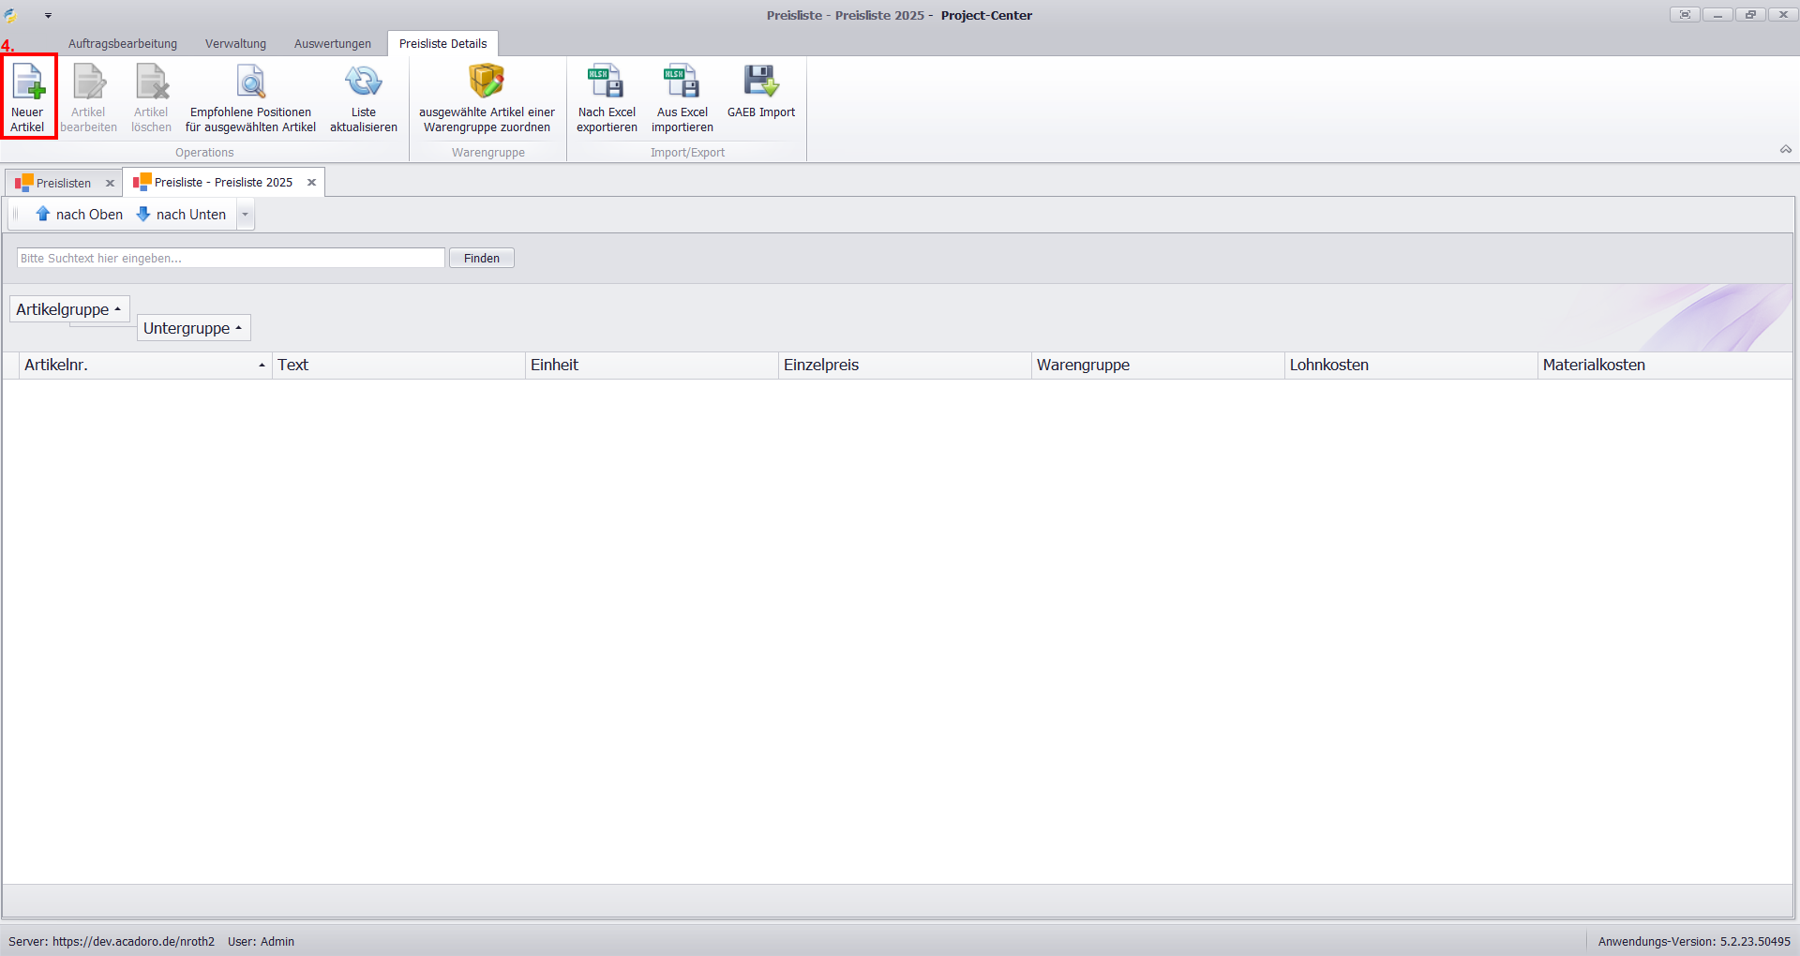Assign selected articles to a Warengruppe

[x=487, y=97]
